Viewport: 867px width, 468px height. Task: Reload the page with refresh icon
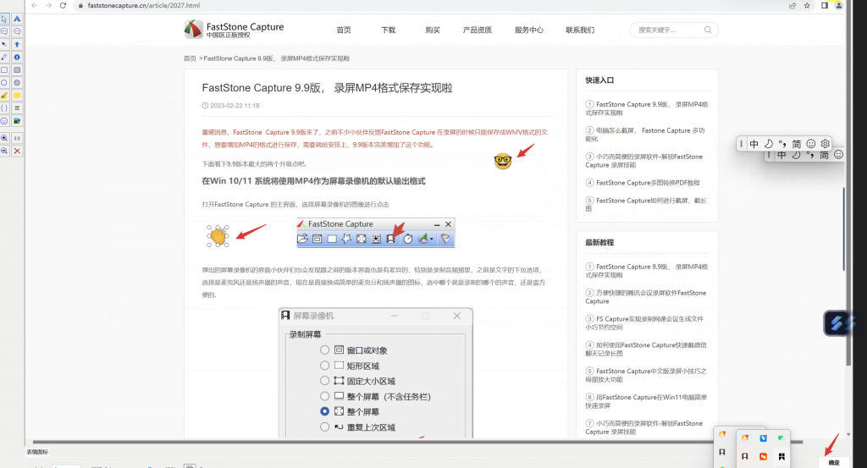coord(63,6)
